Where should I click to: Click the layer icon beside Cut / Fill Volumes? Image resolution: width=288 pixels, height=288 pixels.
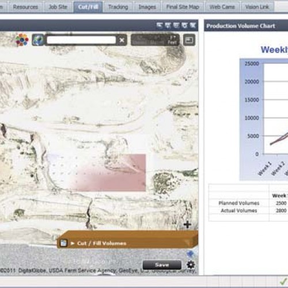63,243
